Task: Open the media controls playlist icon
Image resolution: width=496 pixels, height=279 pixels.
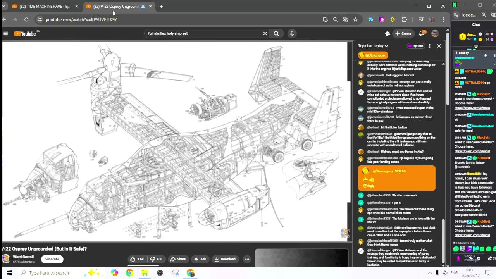Action: (x=421, y=19)
